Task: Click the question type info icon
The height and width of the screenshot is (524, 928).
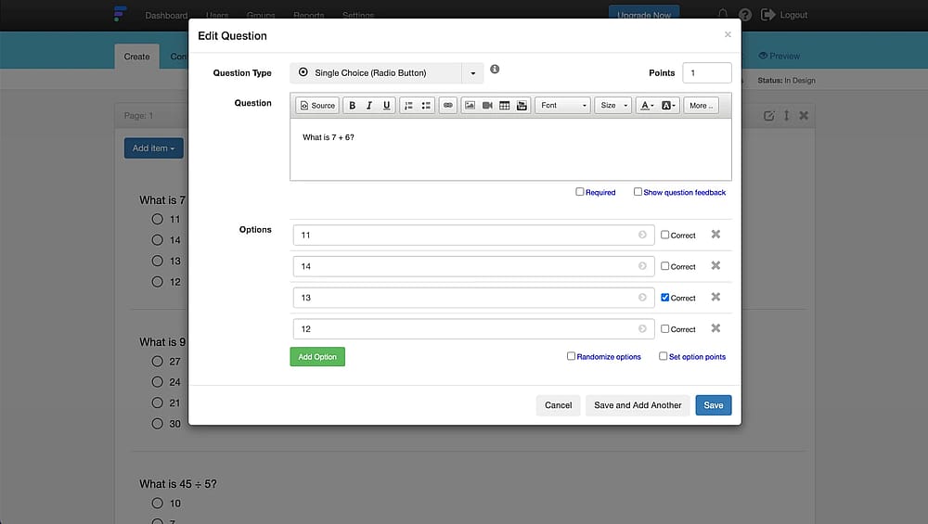Action: click(495, 70)
